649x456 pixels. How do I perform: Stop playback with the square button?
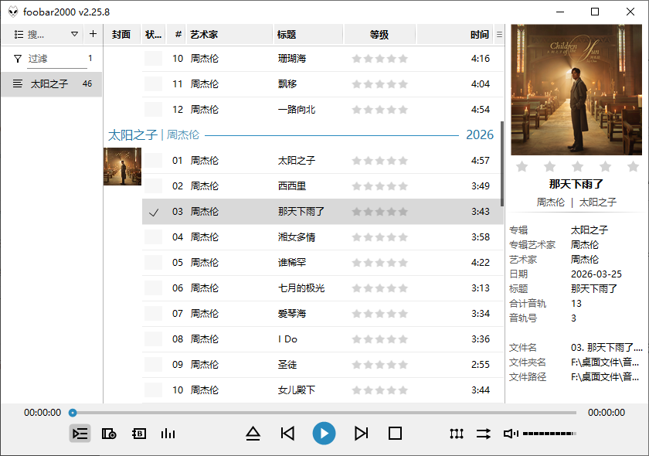point(395,434)
